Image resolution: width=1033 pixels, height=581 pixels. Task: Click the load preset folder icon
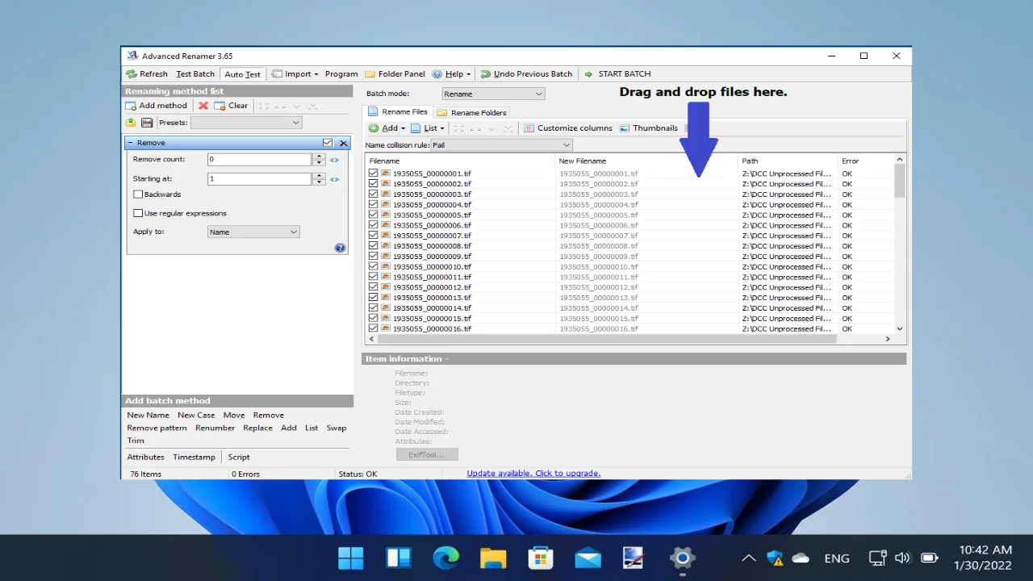pos(131,123)
